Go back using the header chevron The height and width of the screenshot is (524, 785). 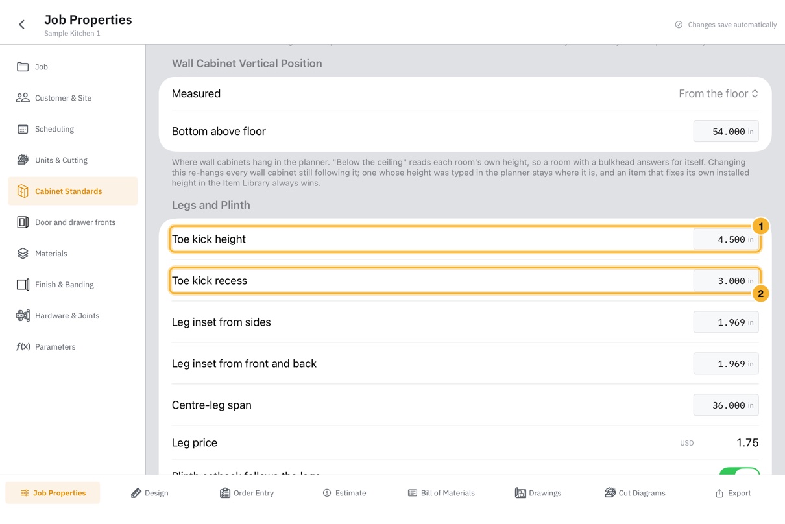[x=21, y=25]
